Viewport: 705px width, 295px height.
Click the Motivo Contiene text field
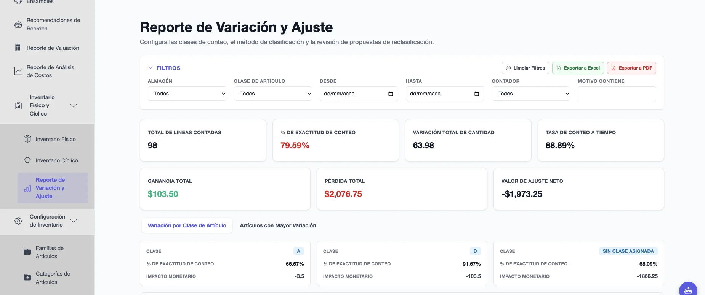(617, 94)
